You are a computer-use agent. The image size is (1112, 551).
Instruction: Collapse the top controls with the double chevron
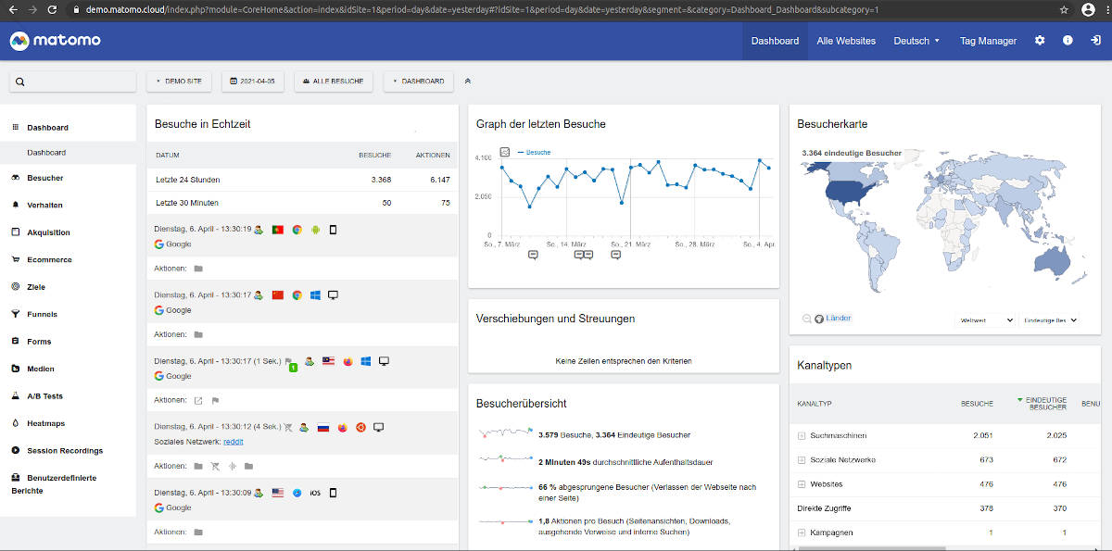click(468, 81)
